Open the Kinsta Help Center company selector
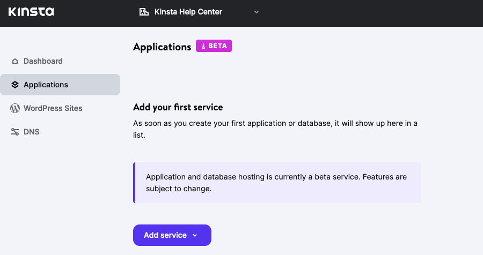 click(199, 12)
